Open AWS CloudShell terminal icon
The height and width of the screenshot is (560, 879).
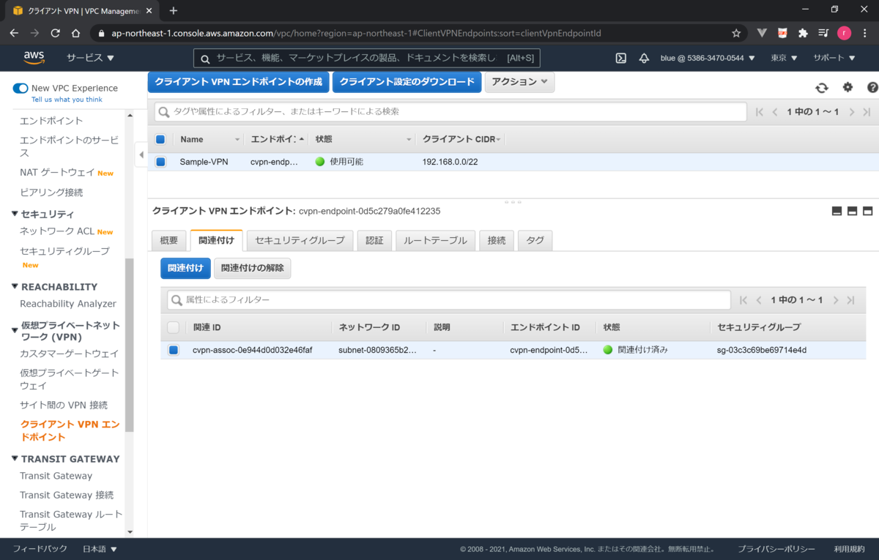[620, 58]
